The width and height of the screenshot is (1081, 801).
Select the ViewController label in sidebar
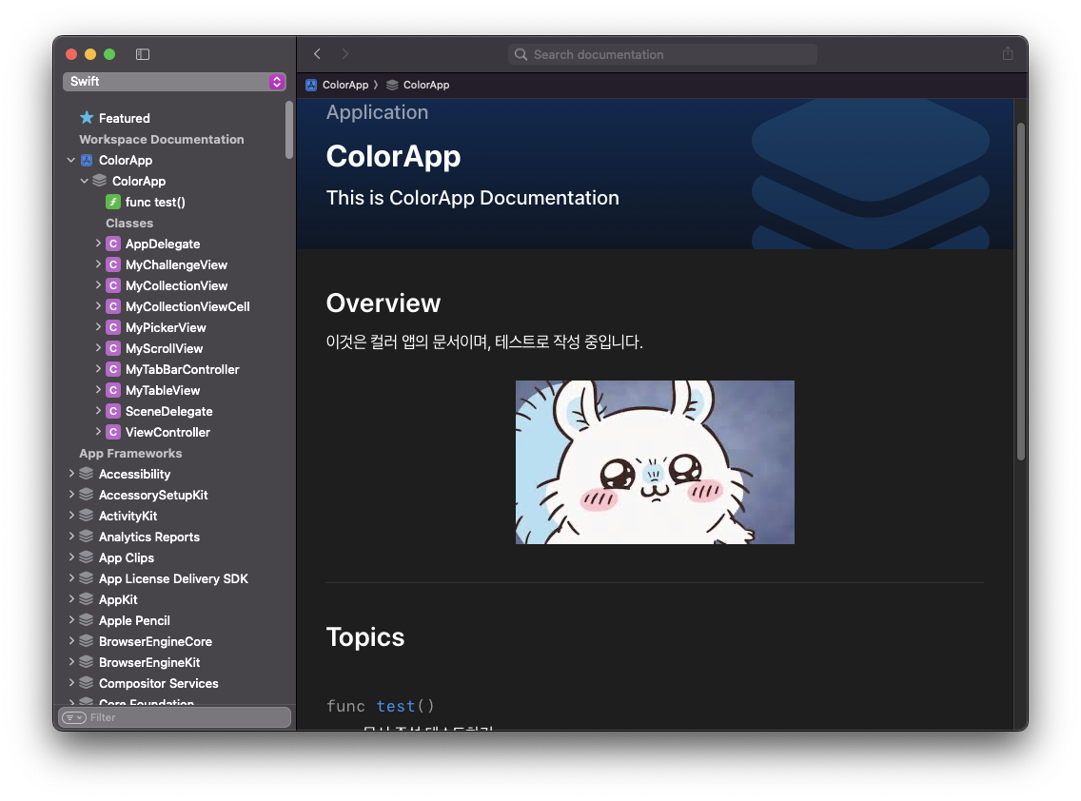(167, 432)
